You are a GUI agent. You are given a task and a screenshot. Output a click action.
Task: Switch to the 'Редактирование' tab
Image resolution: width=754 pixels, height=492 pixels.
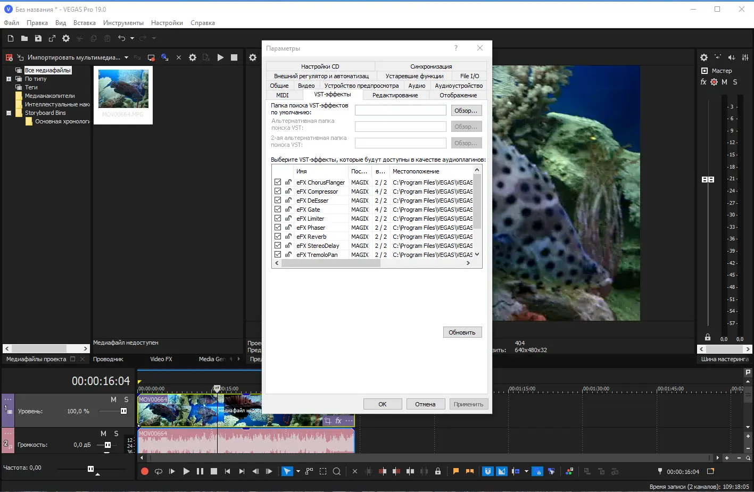(395, 95)
